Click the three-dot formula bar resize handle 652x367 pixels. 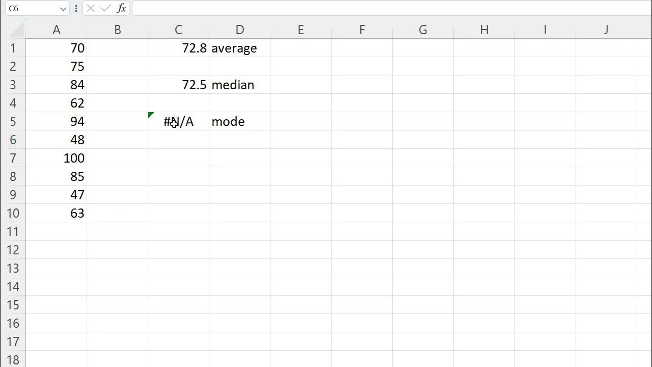(x=76, y=8)
